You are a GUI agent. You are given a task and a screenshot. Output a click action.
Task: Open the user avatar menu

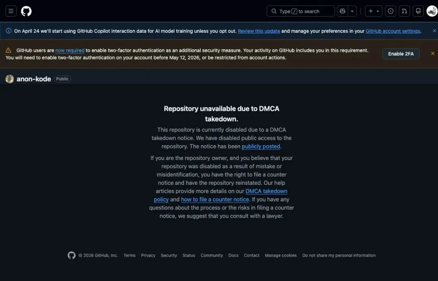coord(432,11)
